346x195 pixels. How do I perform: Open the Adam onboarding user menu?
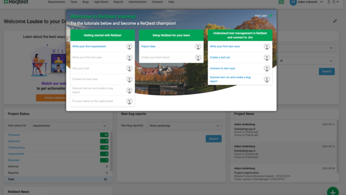(307, 2)
